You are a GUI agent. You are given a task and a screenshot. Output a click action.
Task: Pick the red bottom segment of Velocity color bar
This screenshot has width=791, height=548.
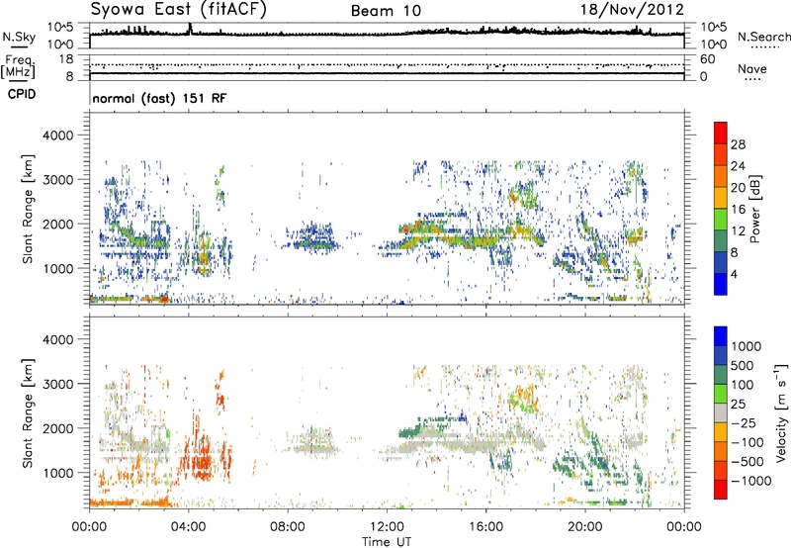[x=721, y=490]
